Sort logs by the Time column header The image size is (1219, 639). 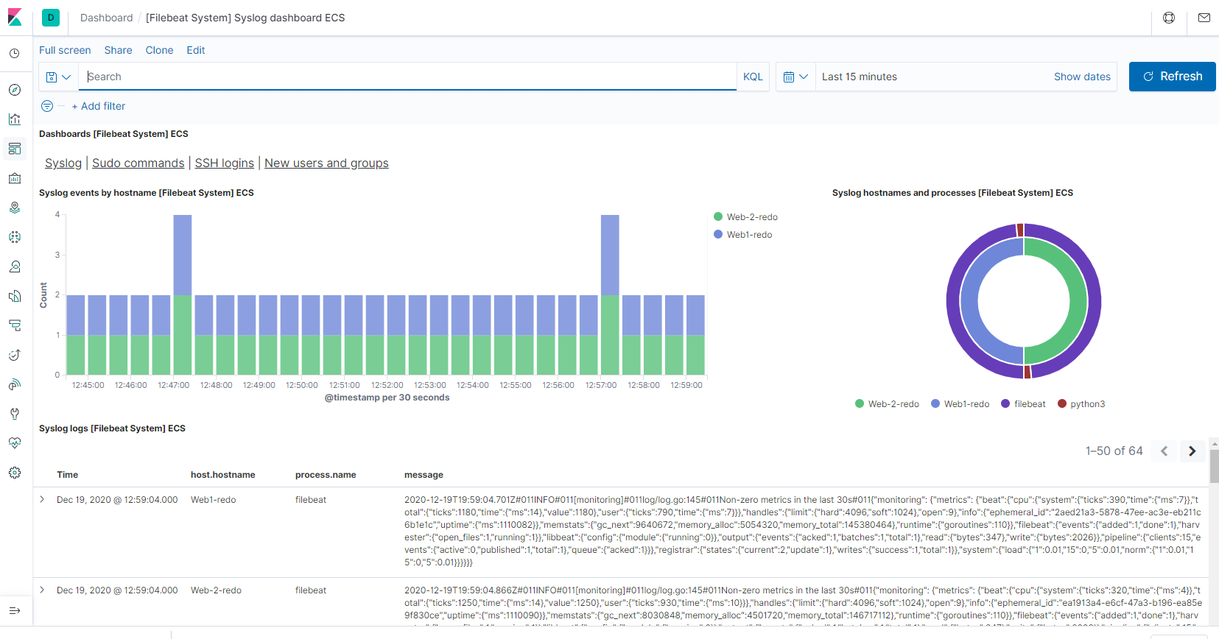pyautogui.click(x=67, y=475)
